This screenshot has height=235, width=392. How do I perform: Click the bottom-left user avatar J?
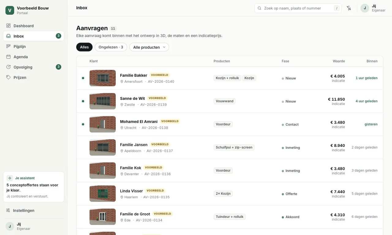10,226
